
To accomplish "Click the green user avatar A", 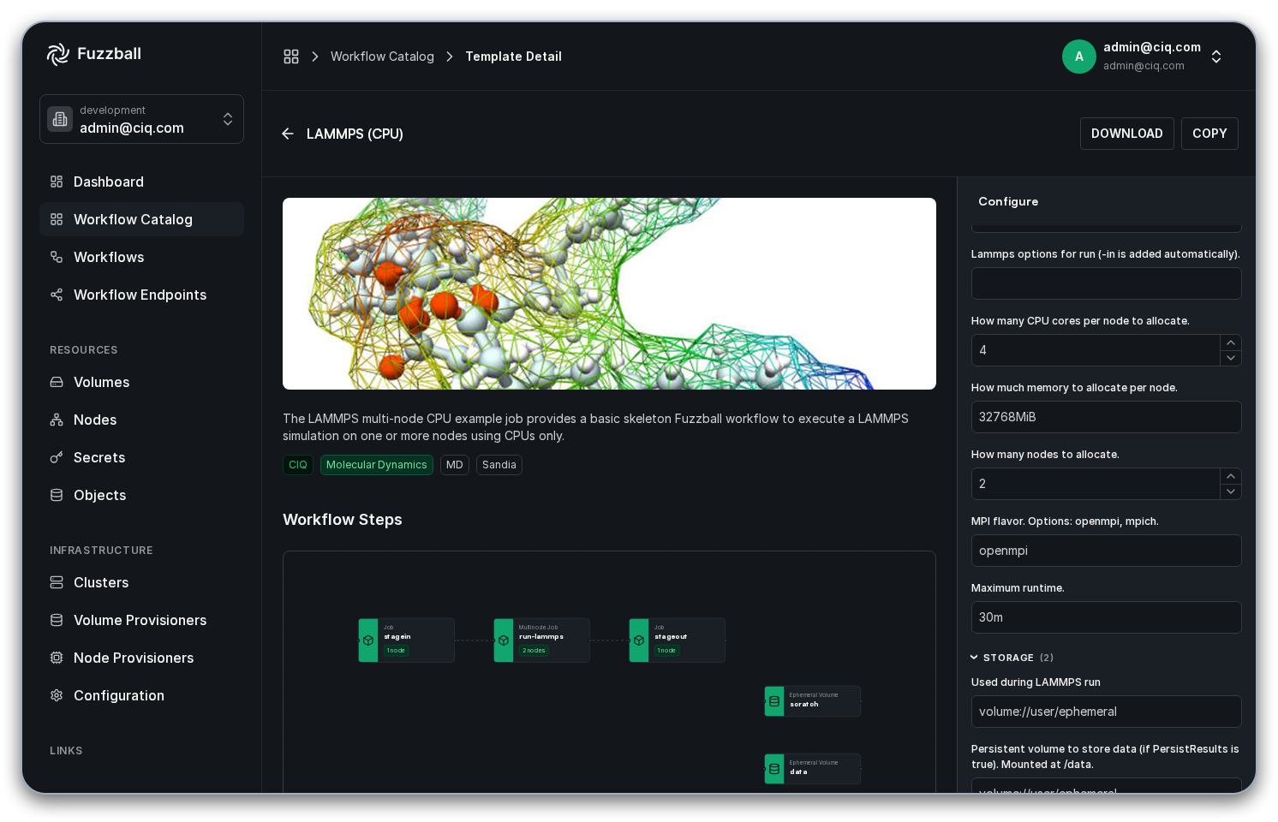I will (x=1079, y=57).
